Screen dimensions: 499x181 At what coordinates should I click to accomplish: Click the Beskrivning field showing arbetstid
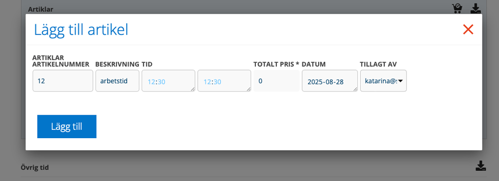click(x=117, y=81)
